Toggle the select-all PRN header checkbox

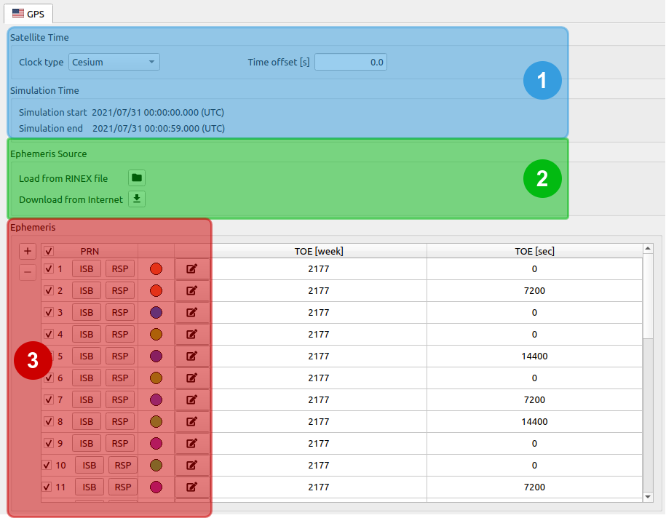click(49, 251)
